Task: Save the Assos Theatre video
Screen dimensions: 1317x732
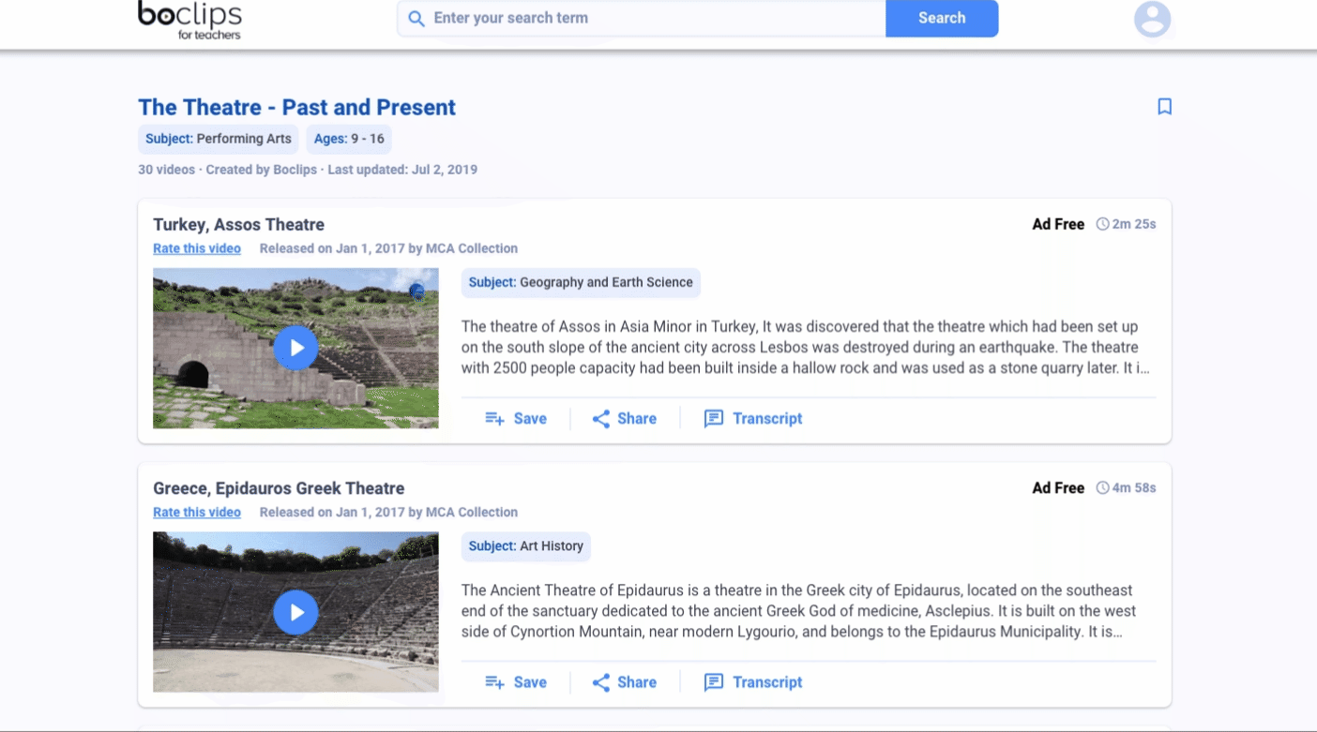Action: click(516, 419)
